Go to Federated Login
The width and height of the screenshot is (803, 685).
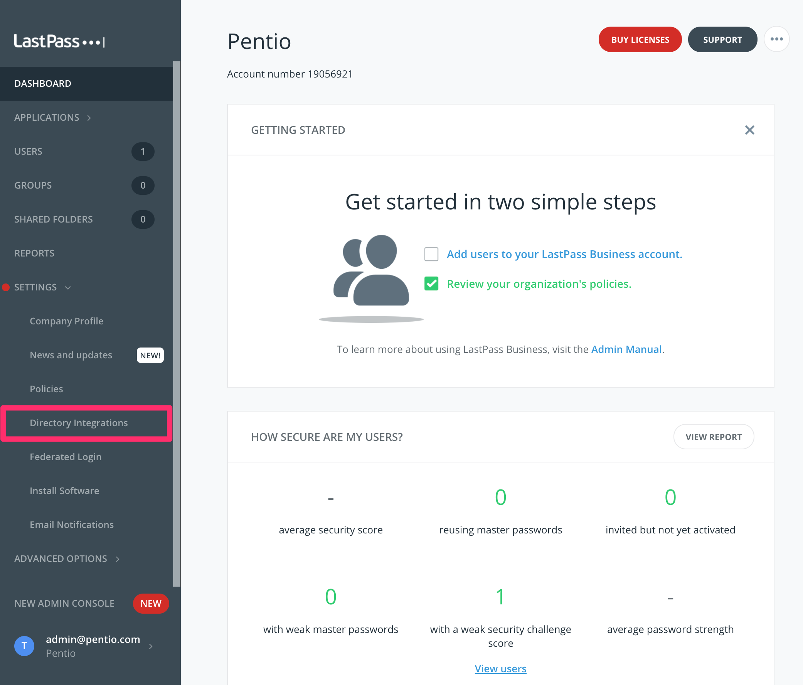coord(66,457)
